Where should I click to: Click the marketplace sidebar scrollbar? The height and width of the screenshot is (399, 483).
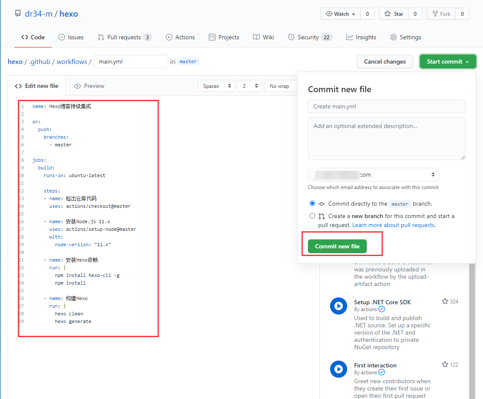472,331
